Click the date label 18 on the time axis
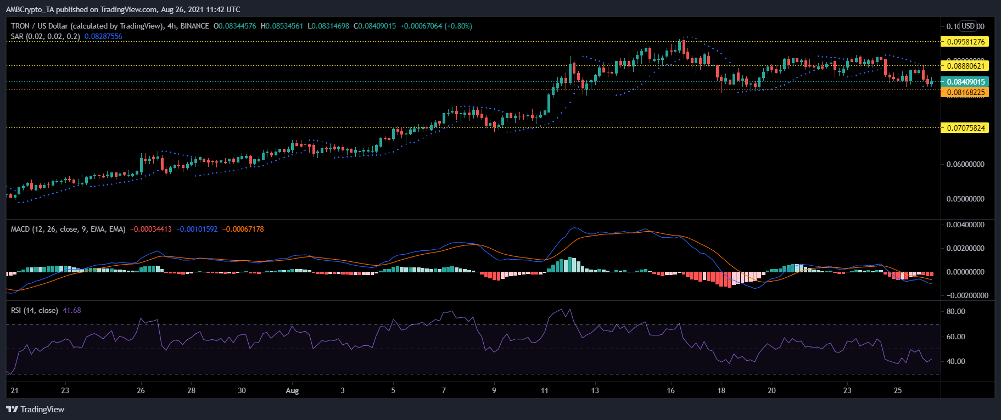The image size is (1001, 420). pos(722,391)
